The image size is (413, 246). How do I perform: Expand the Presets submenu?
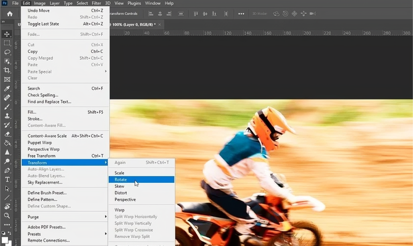coord(65,234)
